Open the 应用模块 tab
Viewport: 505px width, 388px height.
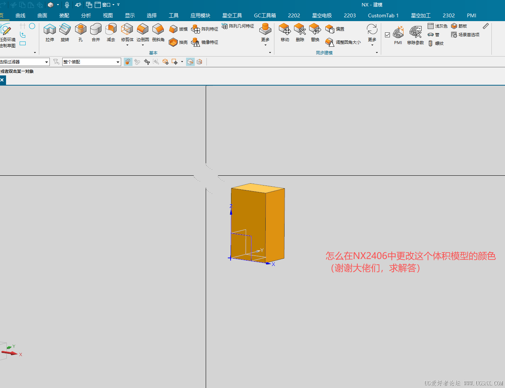[200, 15]
